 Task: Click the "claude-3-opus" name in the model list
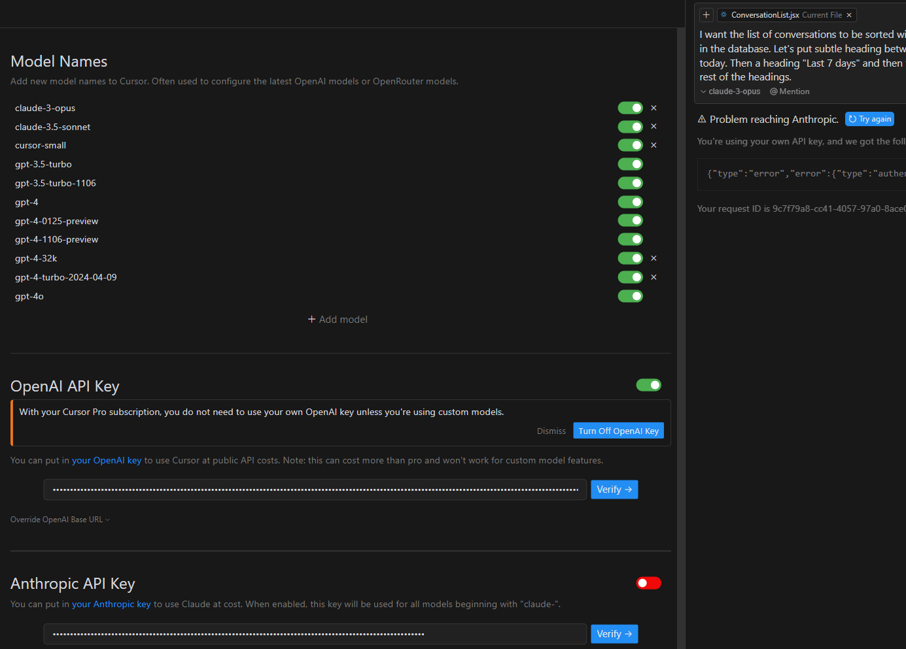(45, 108)
